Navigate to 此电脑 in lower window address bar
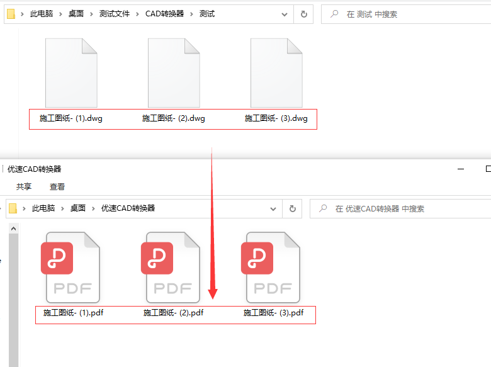The height and width of the screenshot is (367, 491). (43, 208)
